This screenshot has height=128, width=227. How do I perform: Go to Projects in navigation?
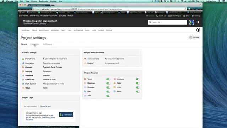coord(44,16)
